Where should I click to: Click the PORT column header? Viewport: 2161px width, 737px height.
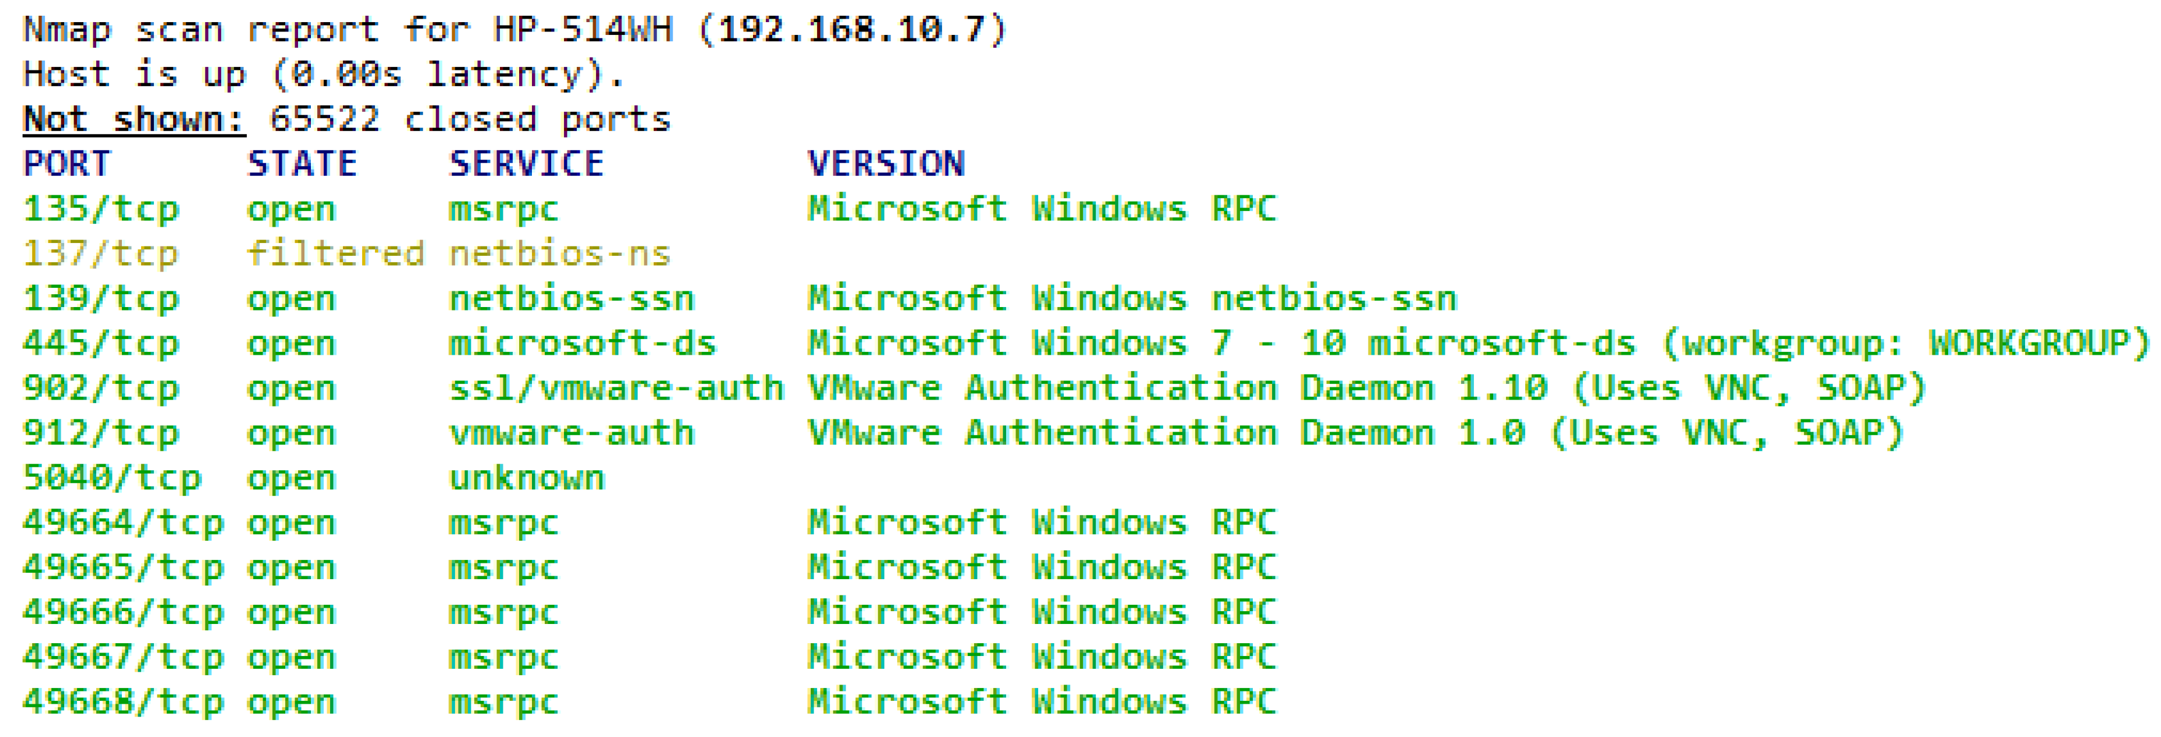[66, 164]
